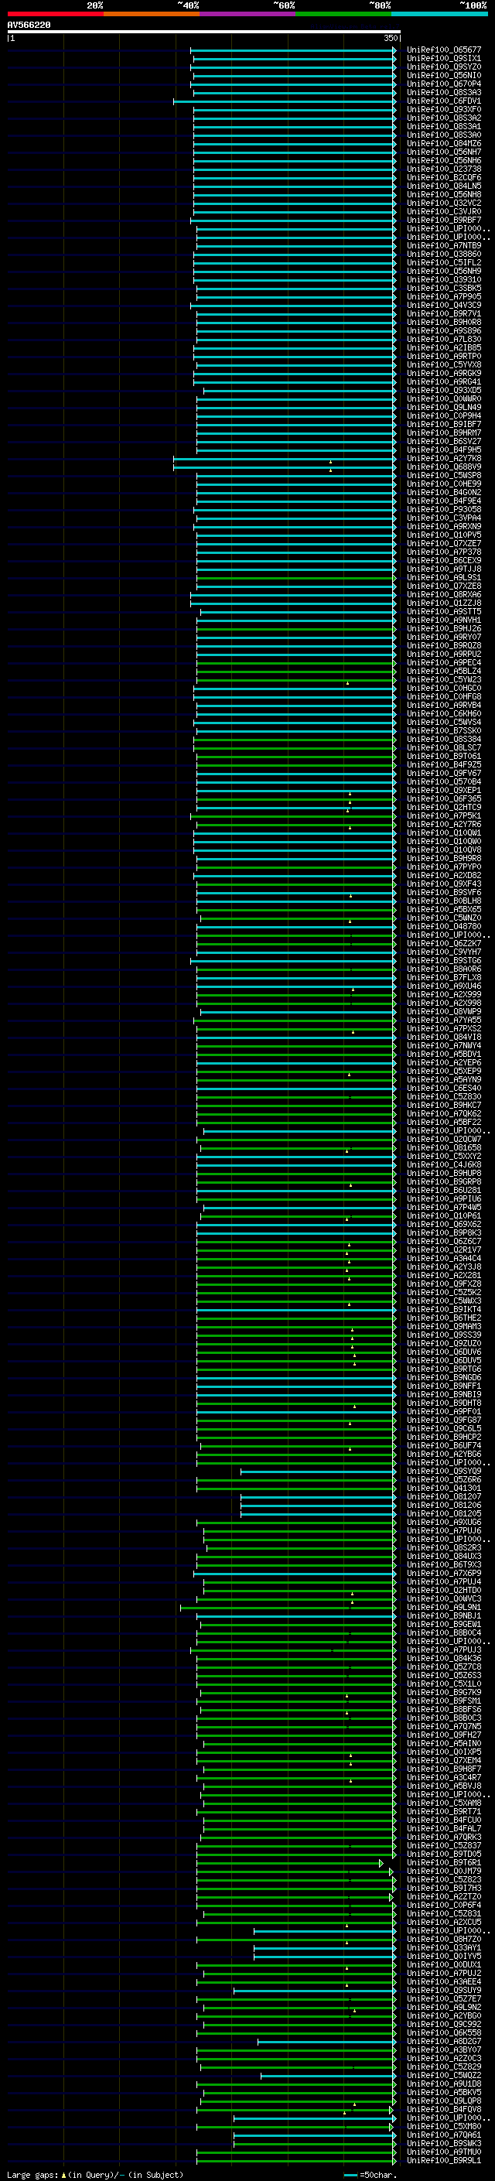
Task: Select the label UniRef100_C5IFL2
Action: (x=444, y=263)
